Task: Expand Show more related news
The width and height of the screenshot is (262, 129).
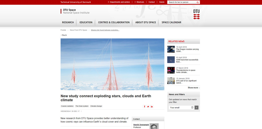Action: [194, 88]
